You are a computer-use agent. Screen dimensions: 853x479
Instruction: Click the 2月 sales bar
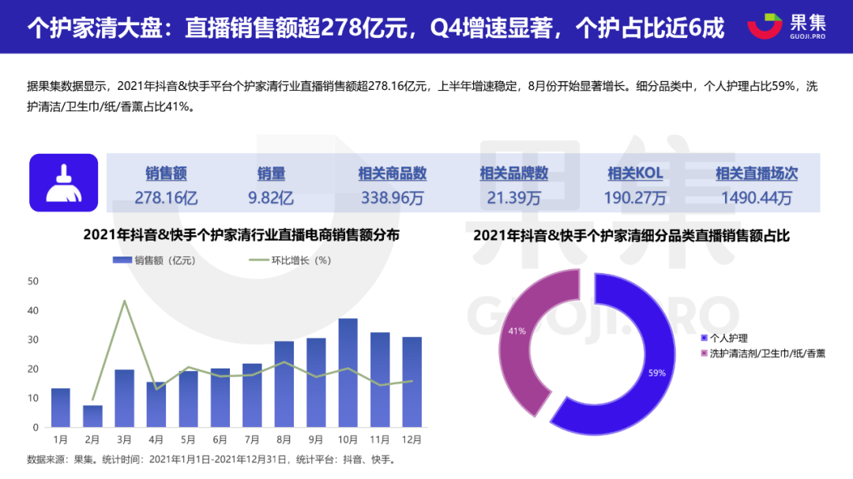click(x=92, y=416)
